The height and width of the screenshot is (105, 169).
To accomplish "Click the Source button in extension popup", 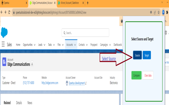I will [x=137, y=55].
